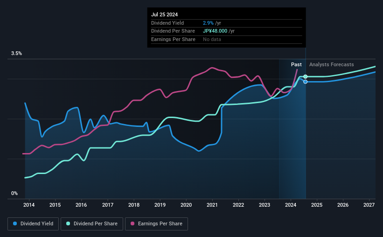The height and width of the screenshot is (237, 383).
Task: Click the blue Dividend Yield legend dot
Action: [x=15, y=223]
